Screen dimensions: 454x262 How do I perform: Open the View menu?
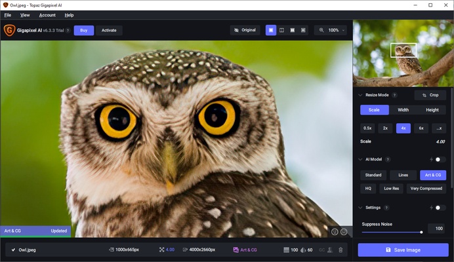click(25, 15)
